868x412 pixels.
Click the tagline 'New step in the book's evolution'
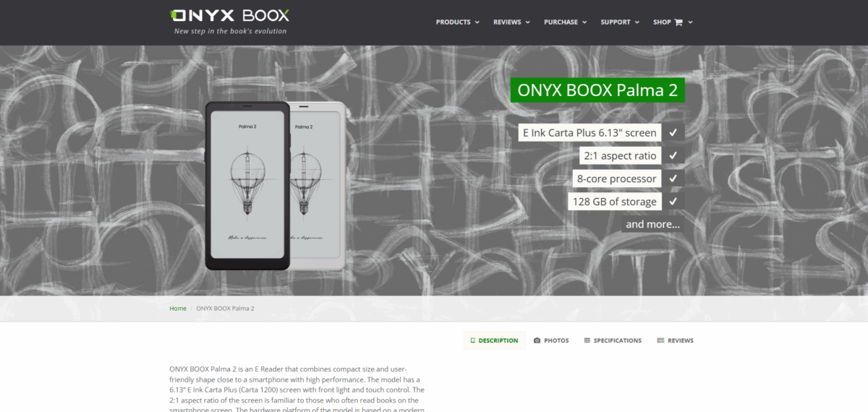(x=230, y=31)
